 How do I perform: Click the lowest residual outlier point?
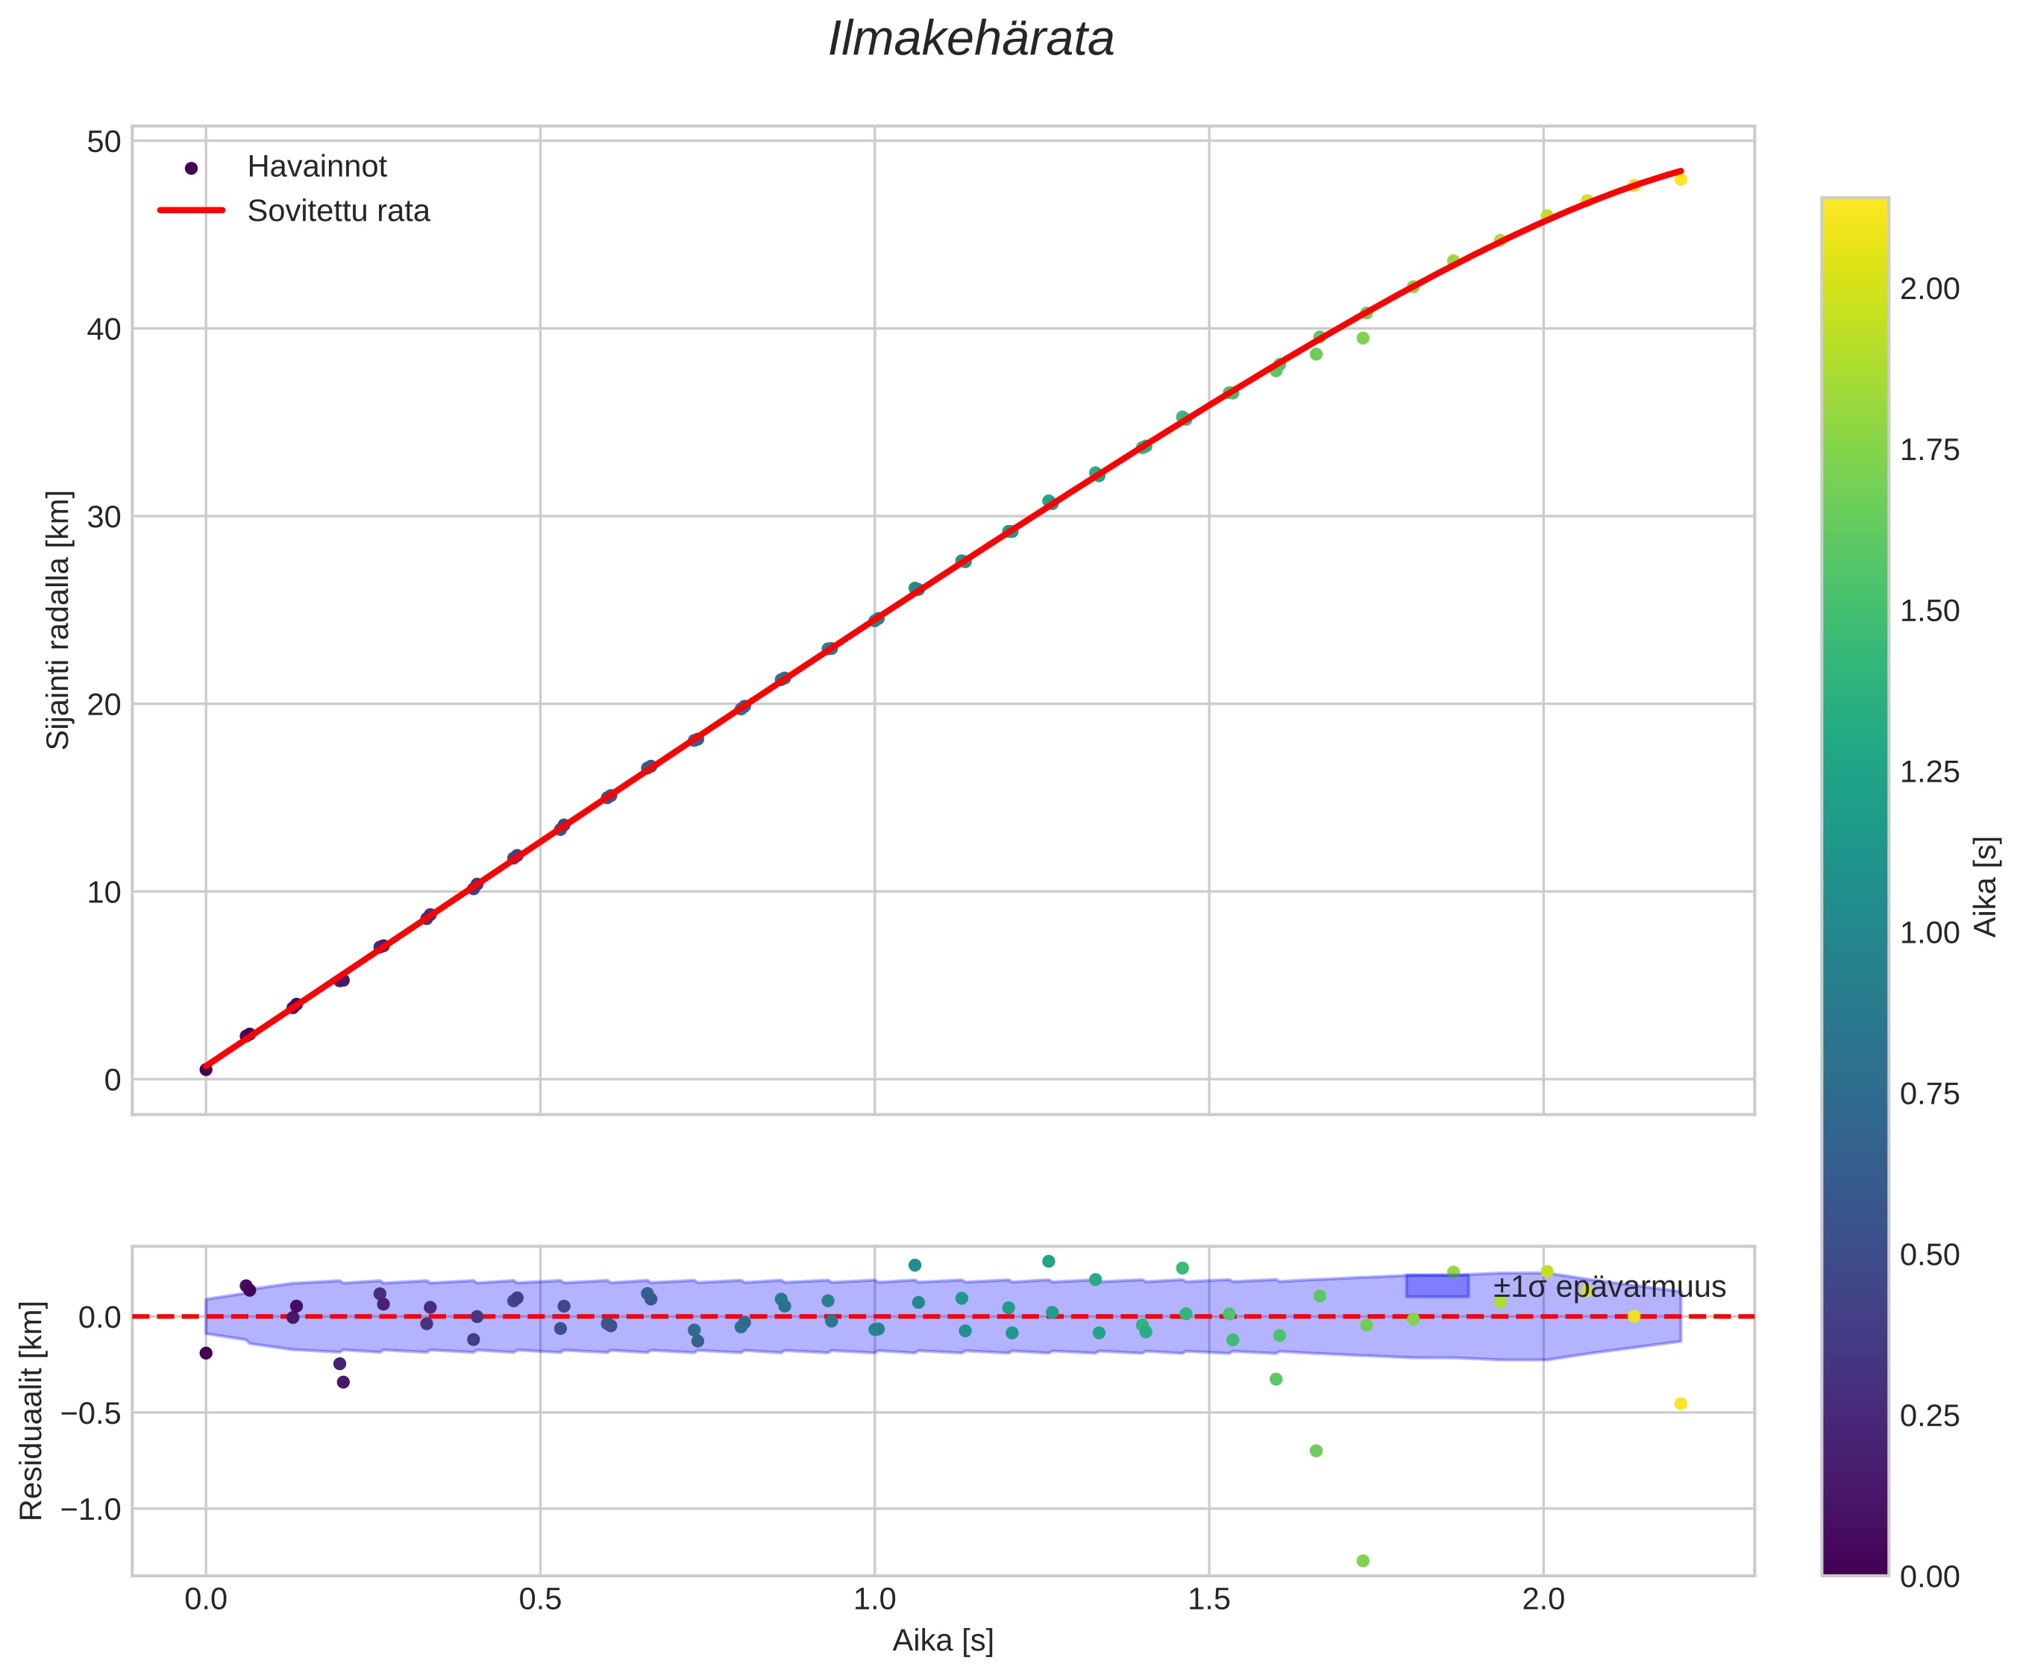[x=1362, y=1561]
